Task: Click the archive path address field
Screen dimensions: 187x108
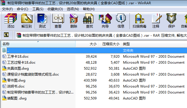Action: tap(102, 35)
